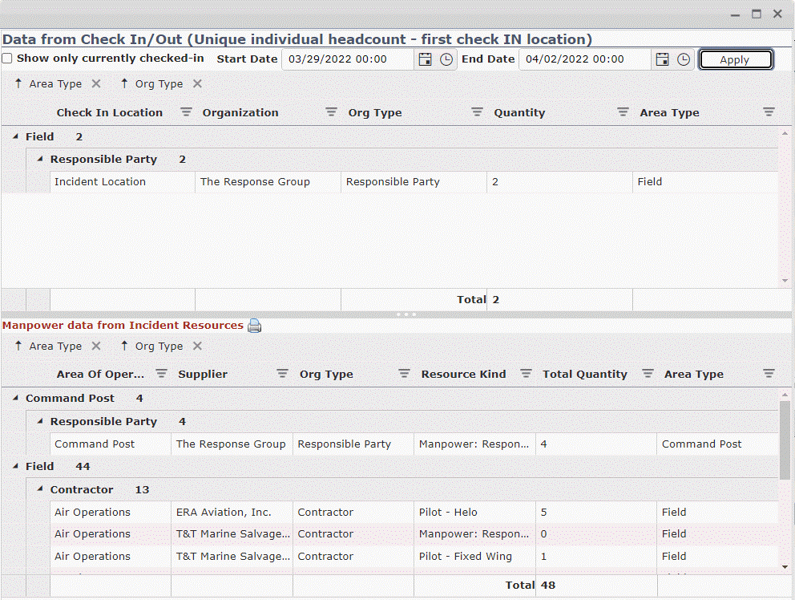Open the filter for the Organization column

tap(331, 112)
